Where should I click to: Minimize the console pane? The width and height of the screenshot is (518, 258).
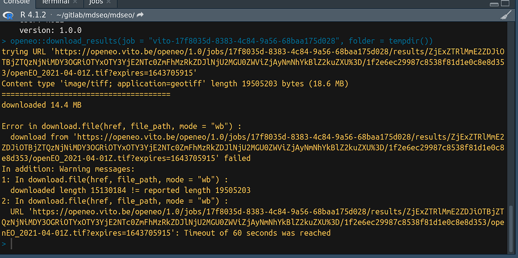click(494, 4)
